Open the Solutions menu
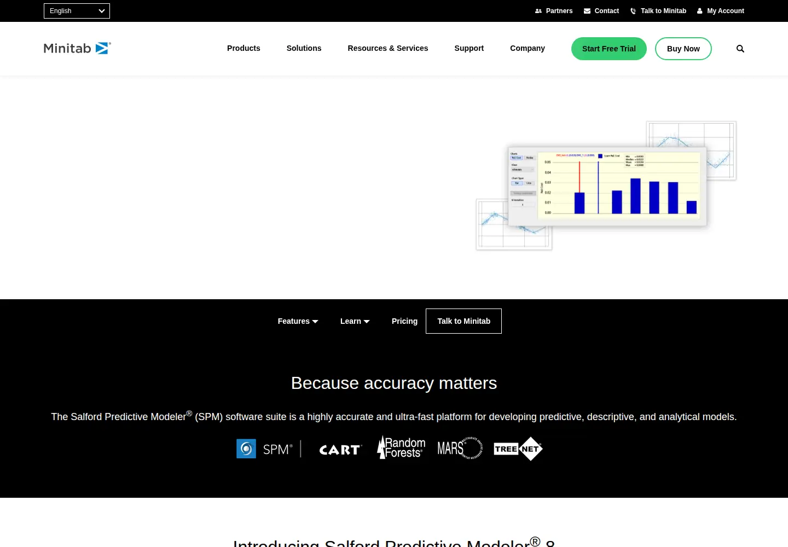Screen dimensions: 788x547 point(304,48)
